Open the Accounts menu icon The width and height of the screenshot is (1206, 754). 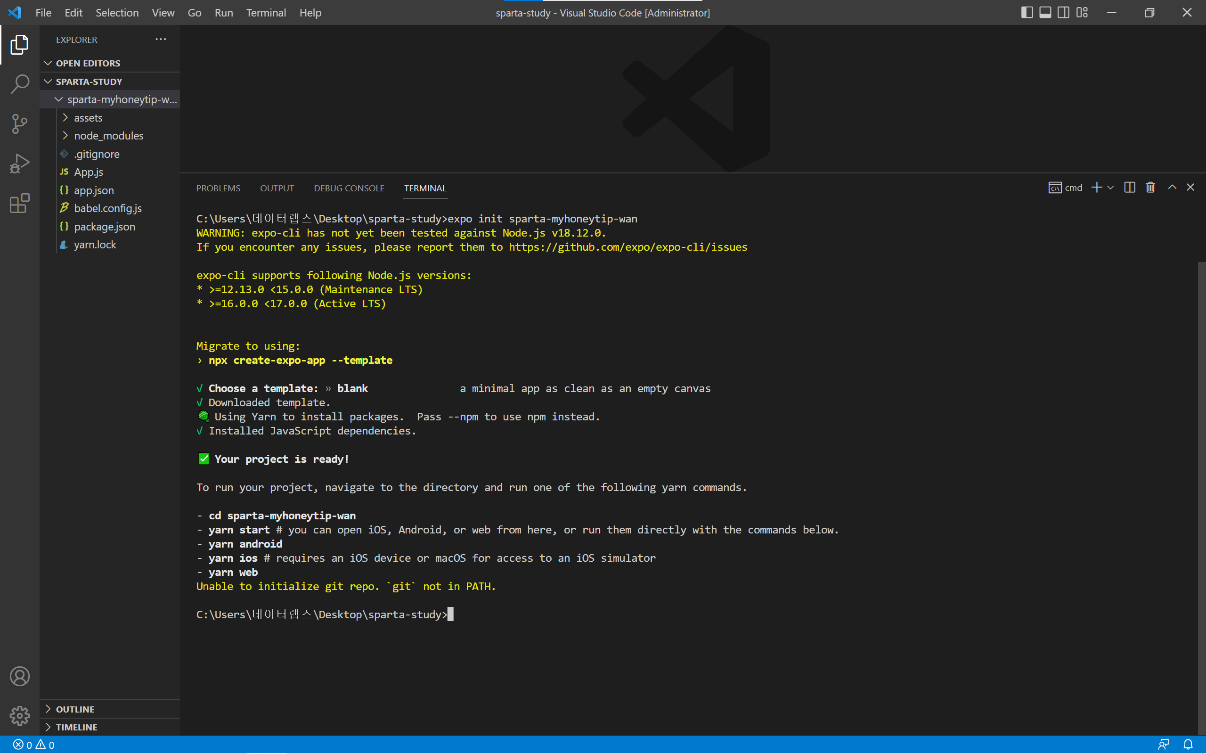[19, 676]
